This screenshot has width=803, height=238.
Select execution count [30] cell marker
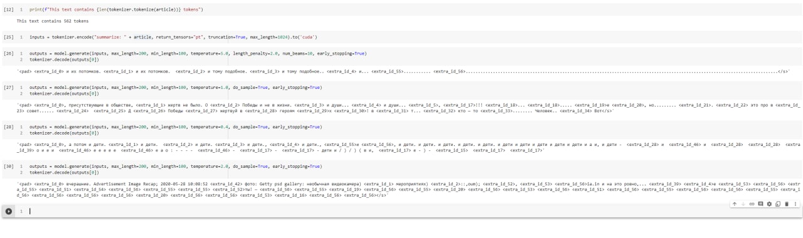[8, 166]
